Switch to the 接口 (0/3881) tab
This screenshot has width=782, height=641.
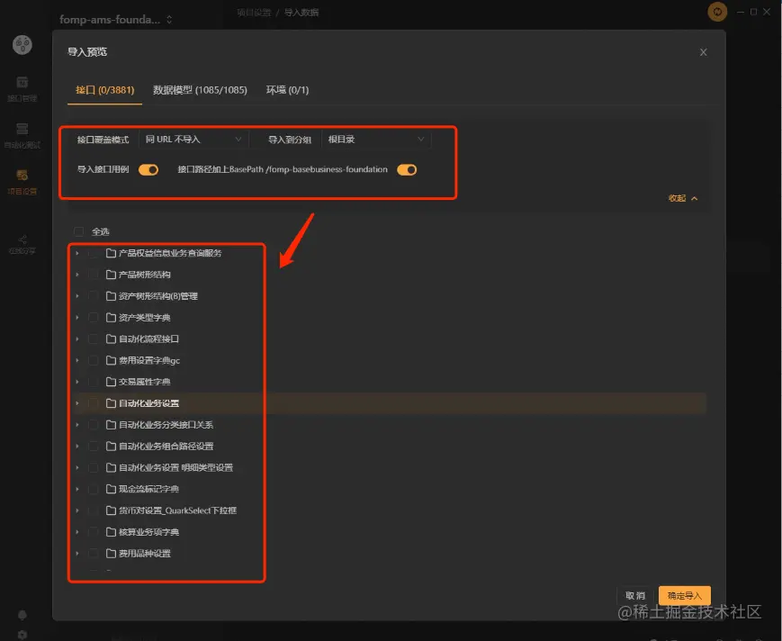104,90
